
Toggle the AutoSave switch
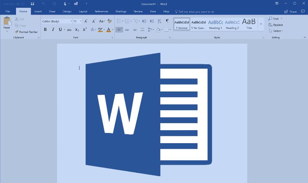[19, 4]
